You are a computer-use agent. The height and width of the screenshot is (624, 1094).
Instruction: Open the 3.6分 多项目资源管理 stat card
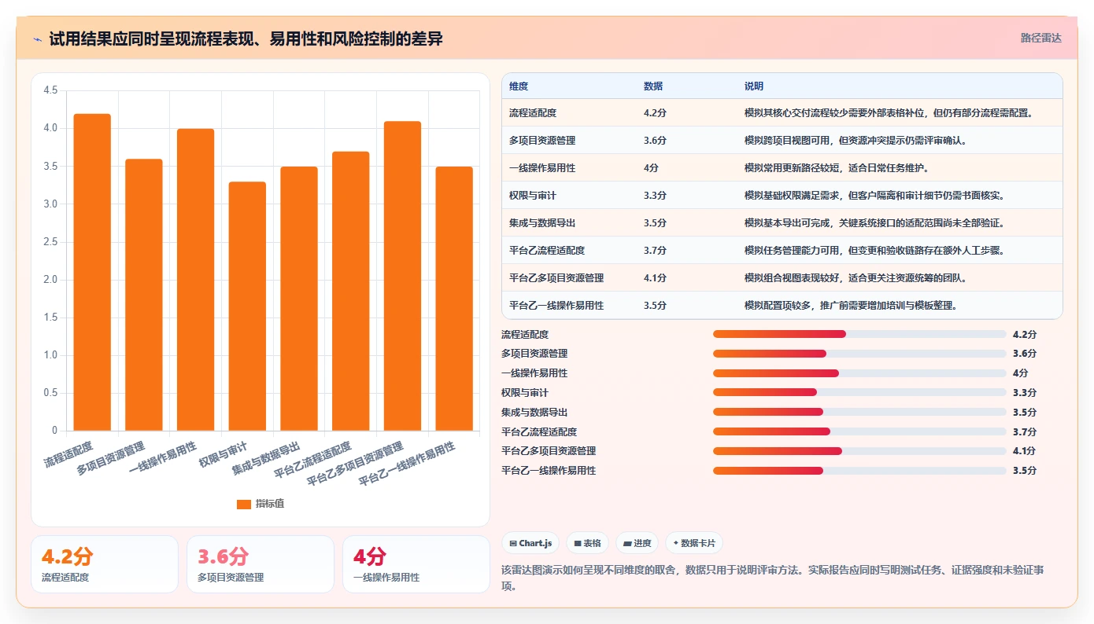tap(261, 564)
